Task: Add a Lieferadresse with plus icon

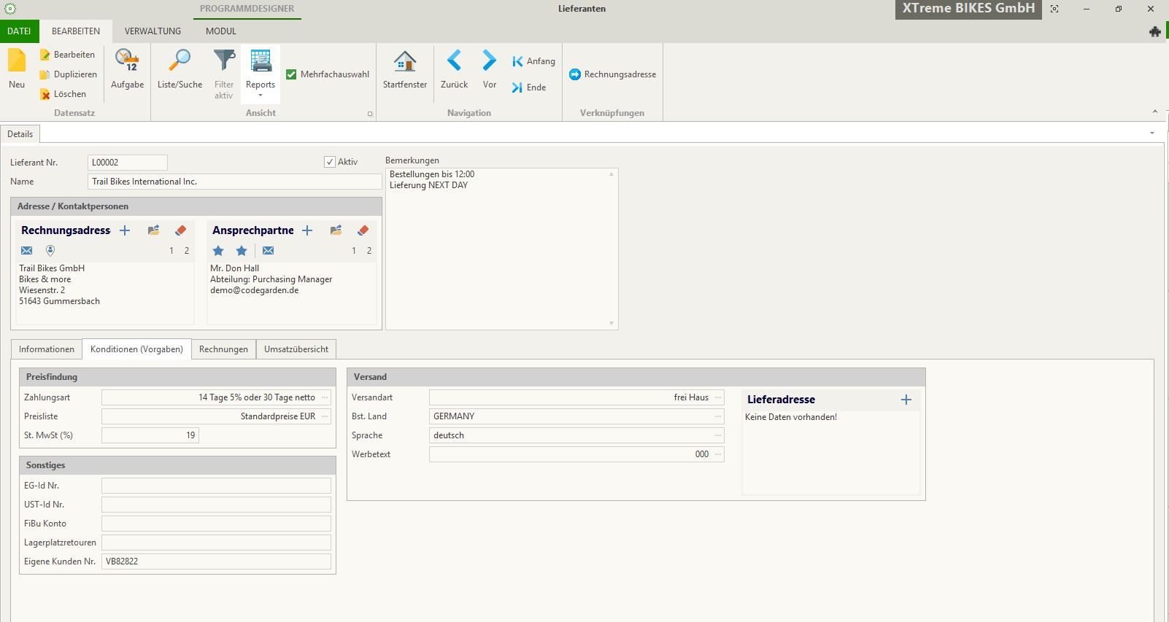Action: [x=906, y=400]
